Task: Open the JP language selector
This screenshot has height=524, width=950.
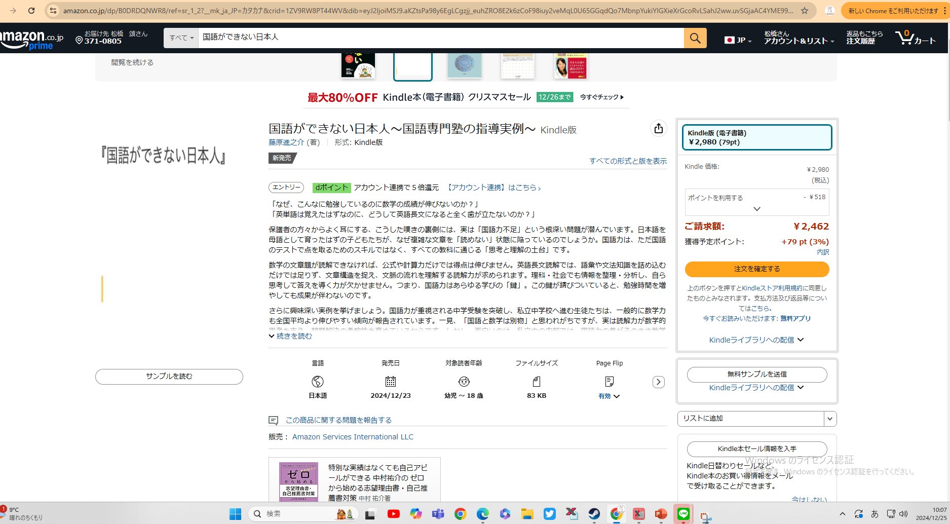Action: (738, 40)
